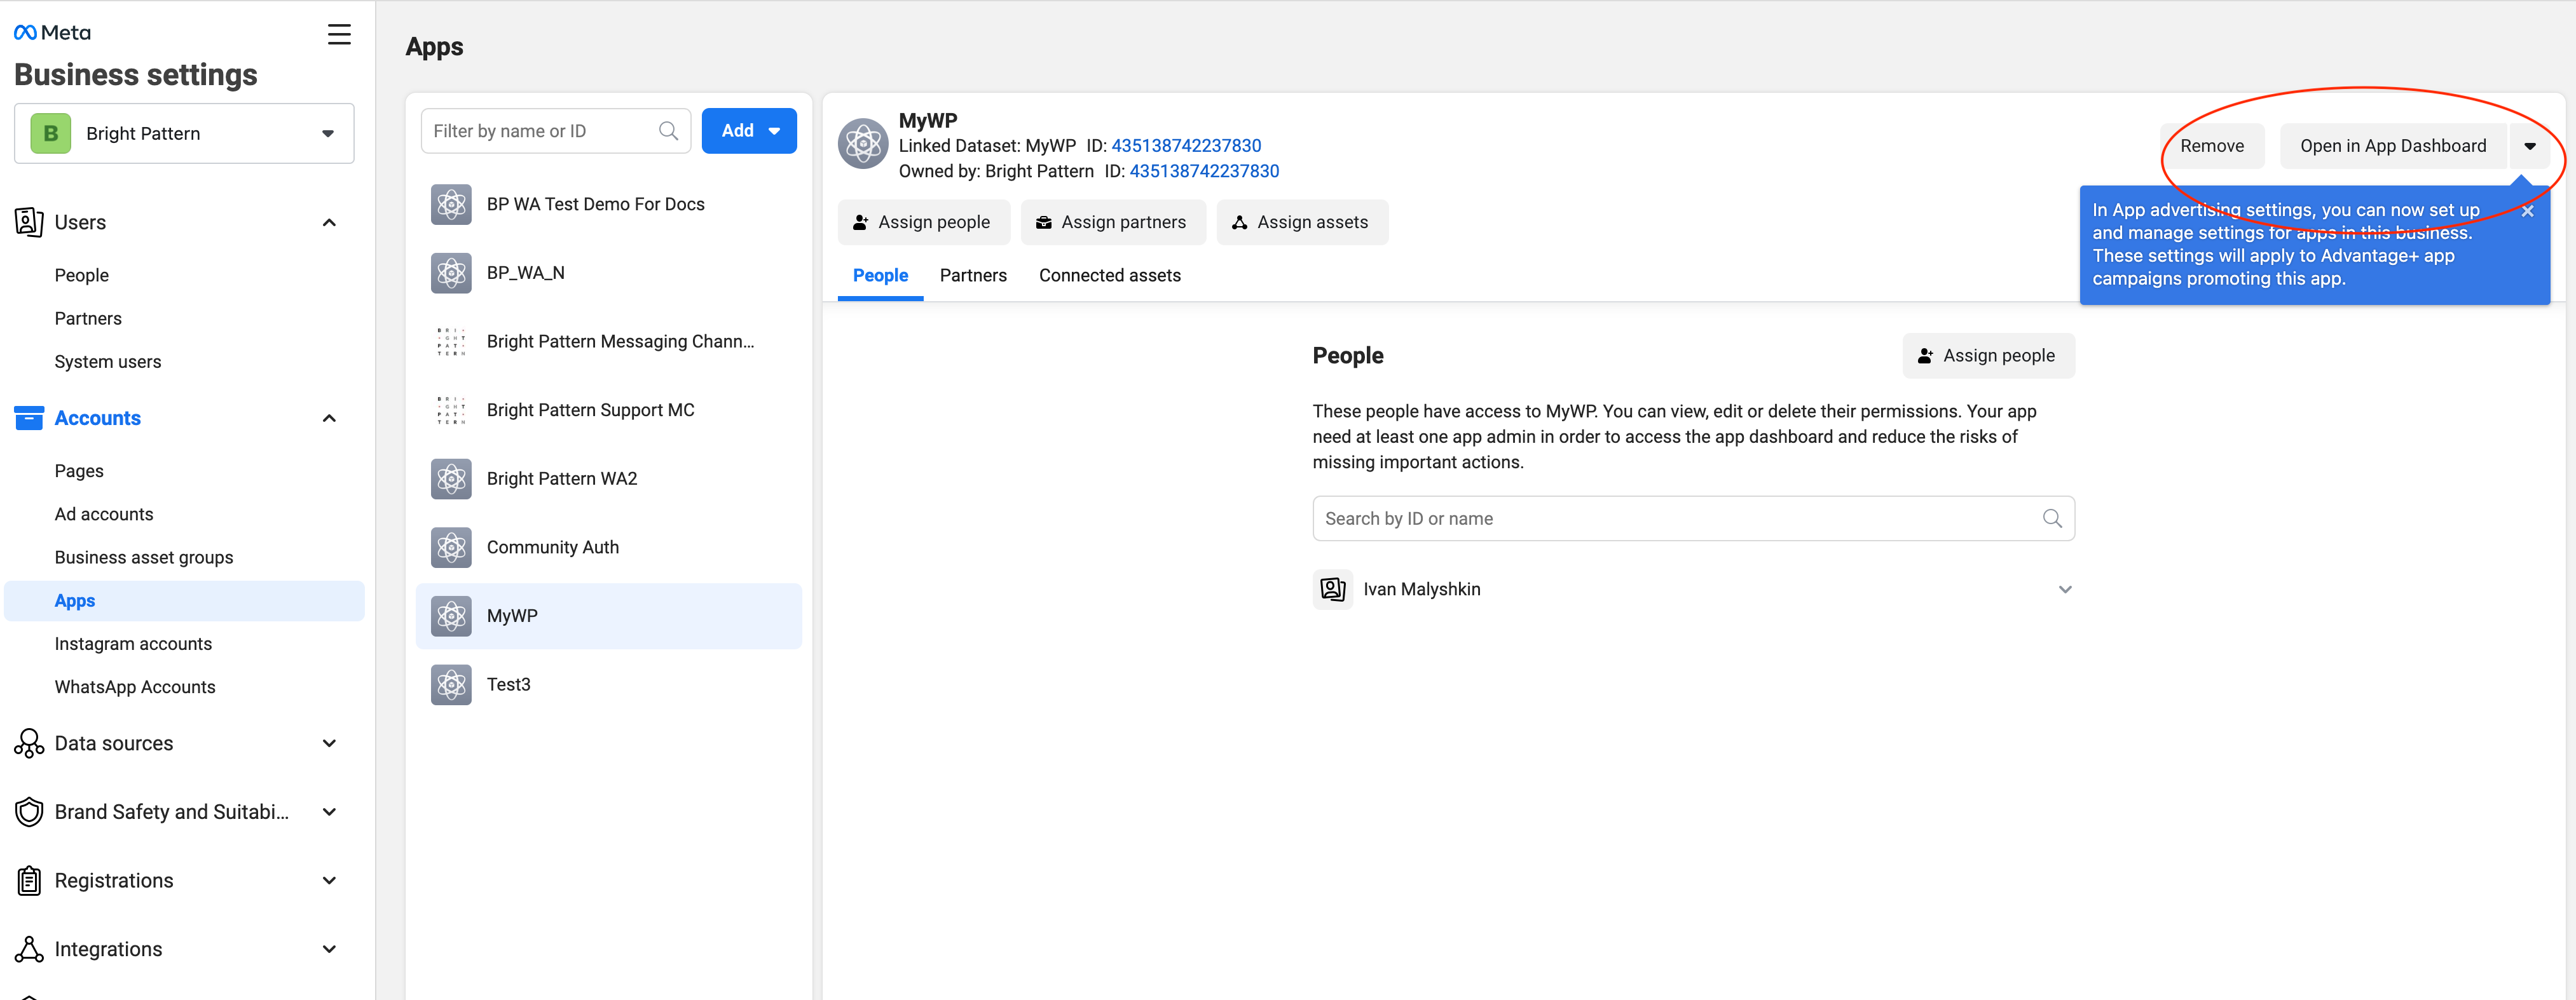Click the search icon in app filter

tap(669, 131)
